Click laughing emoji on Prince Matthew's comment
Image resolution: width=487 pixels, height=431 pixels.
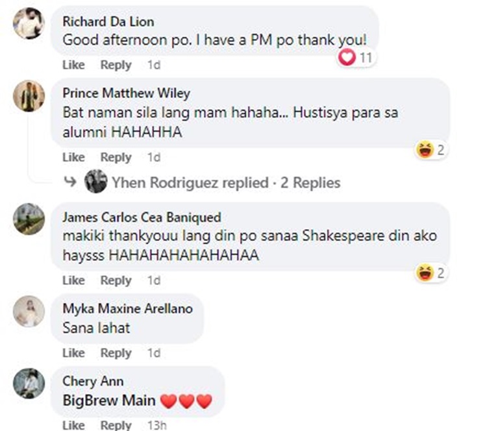pyautogui.click(x=425, y=150)
